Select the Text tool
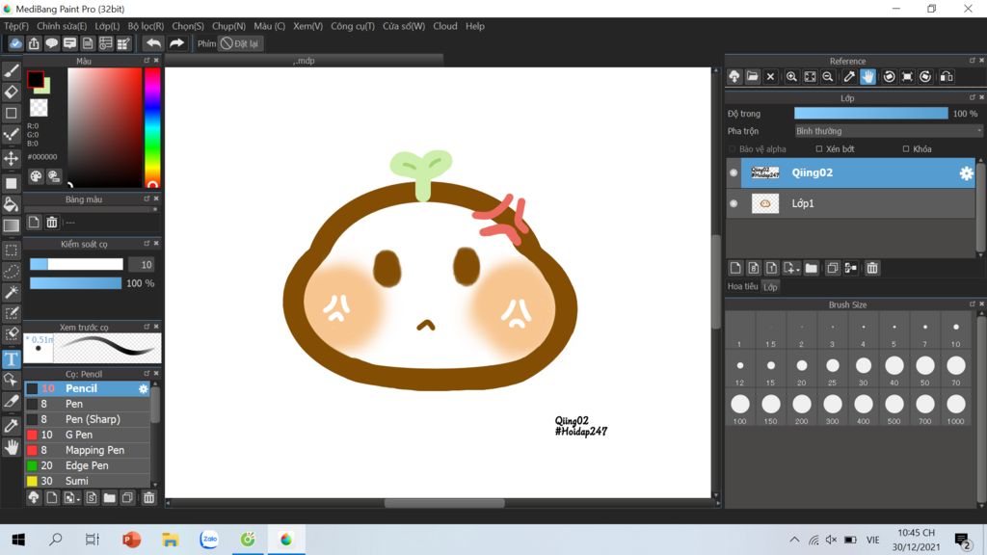 12,359
